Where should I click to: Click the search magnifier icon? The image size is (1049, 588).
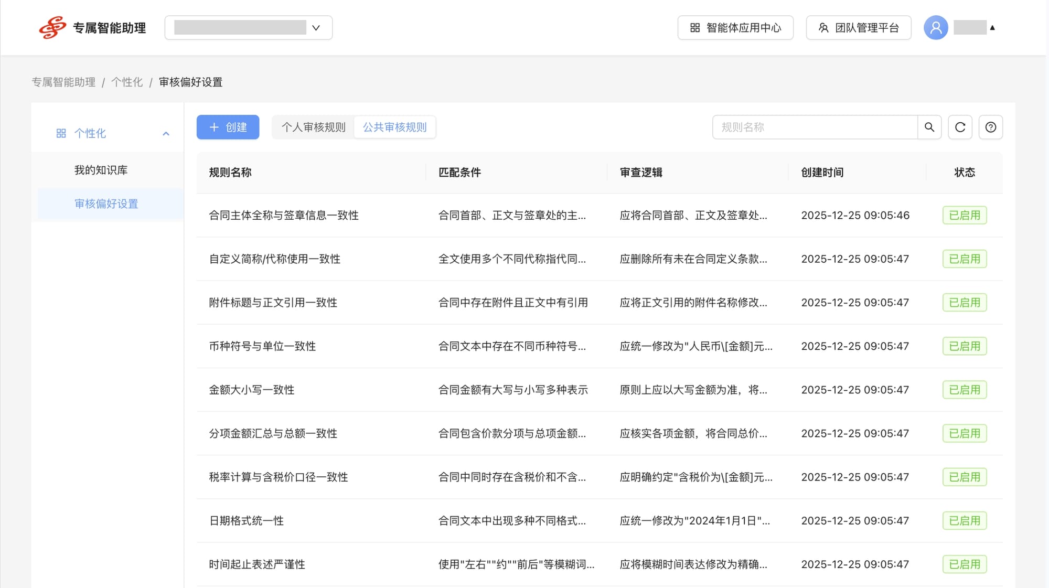click(929, 127)
